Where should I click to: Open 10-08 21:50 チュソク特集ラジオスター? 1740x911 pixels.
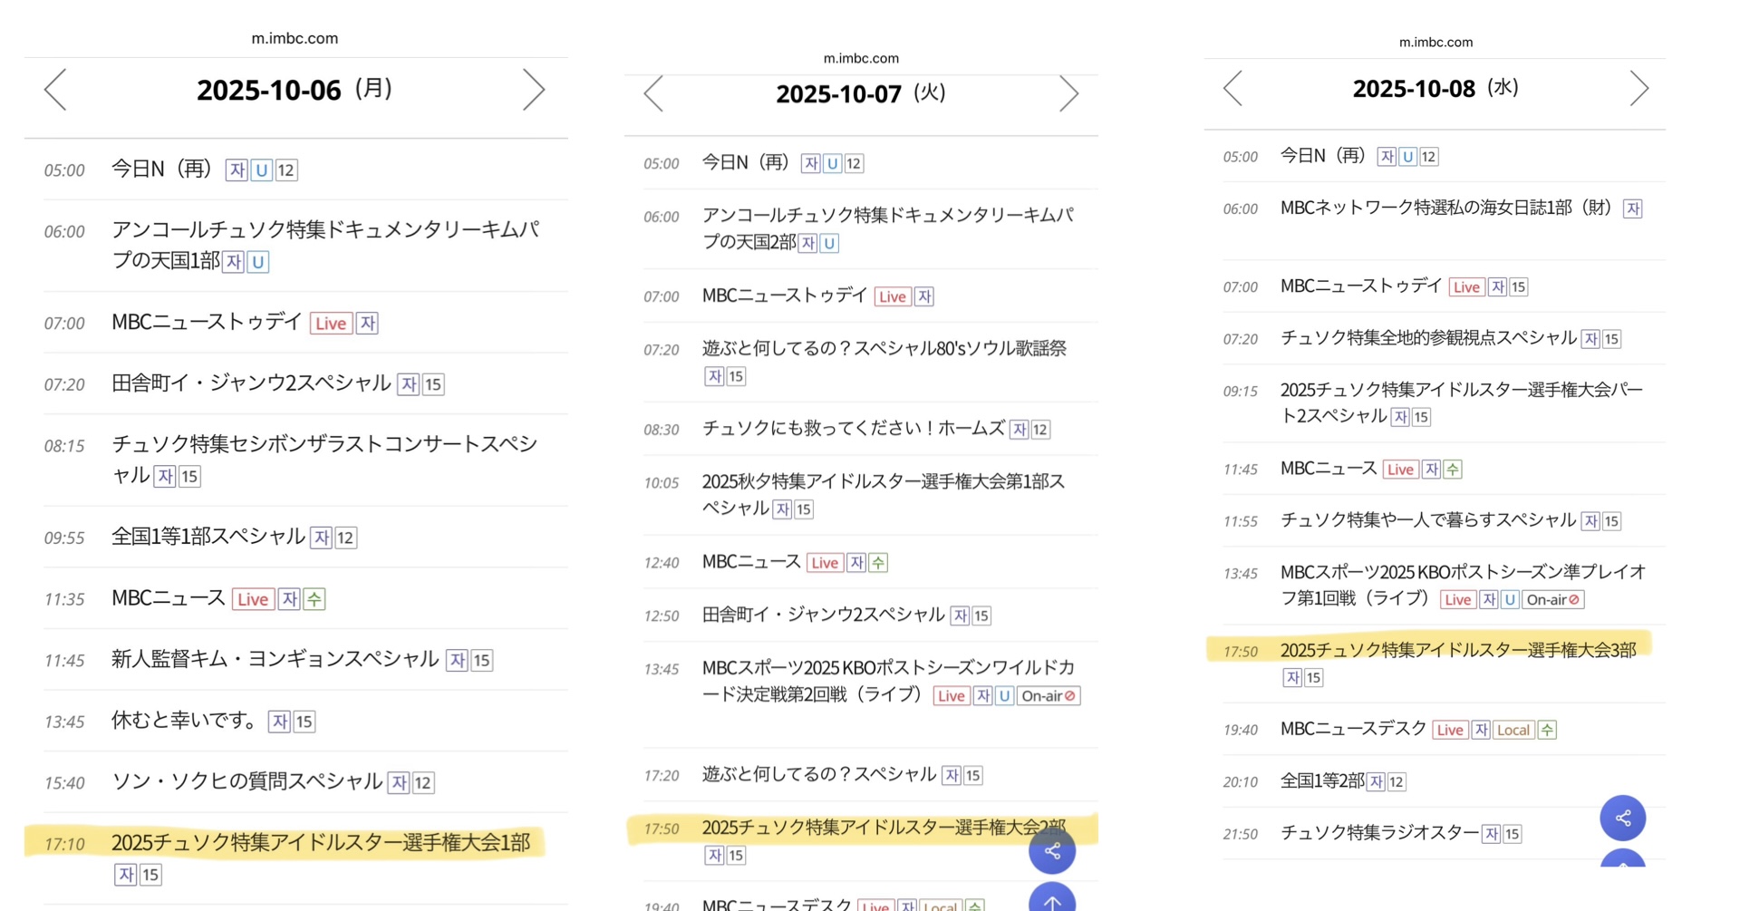point(1378,832)
